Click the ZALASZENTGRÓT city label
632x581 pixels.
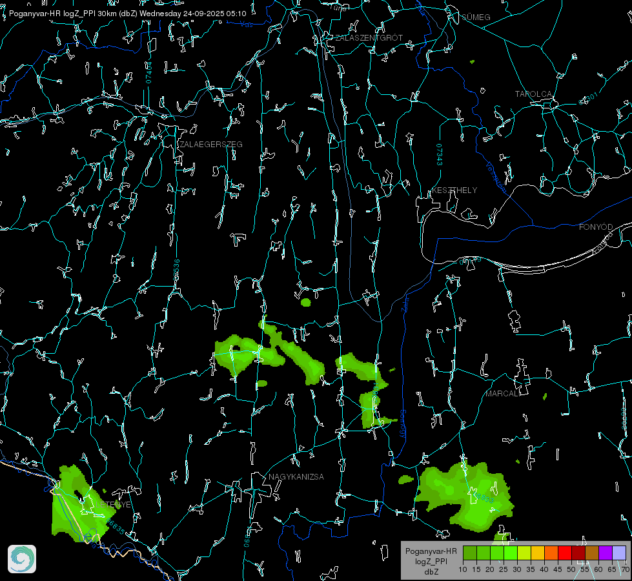tap(369, 38)
